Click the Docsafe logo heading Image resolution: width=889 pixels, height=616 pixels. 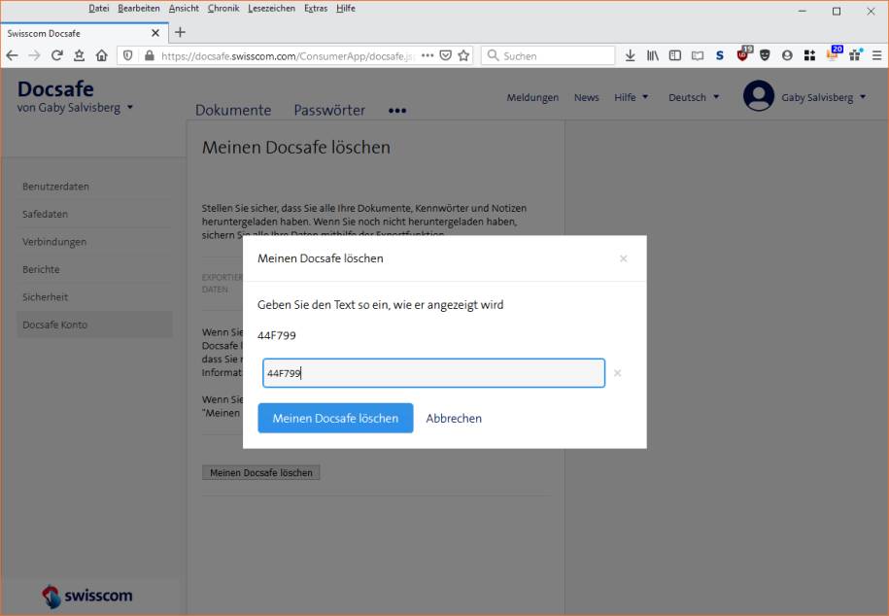(x=55, y=88)
